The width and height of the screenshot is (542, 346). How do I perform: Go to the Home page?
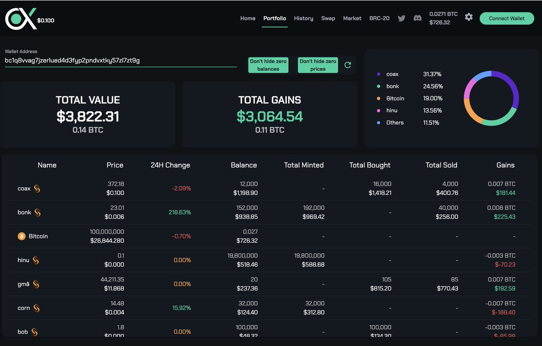coord(248,18)
